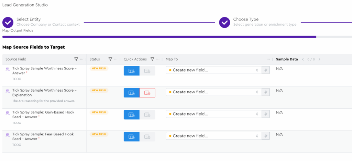
Task: Go to the Select Entity step
Action: point(8,22)
